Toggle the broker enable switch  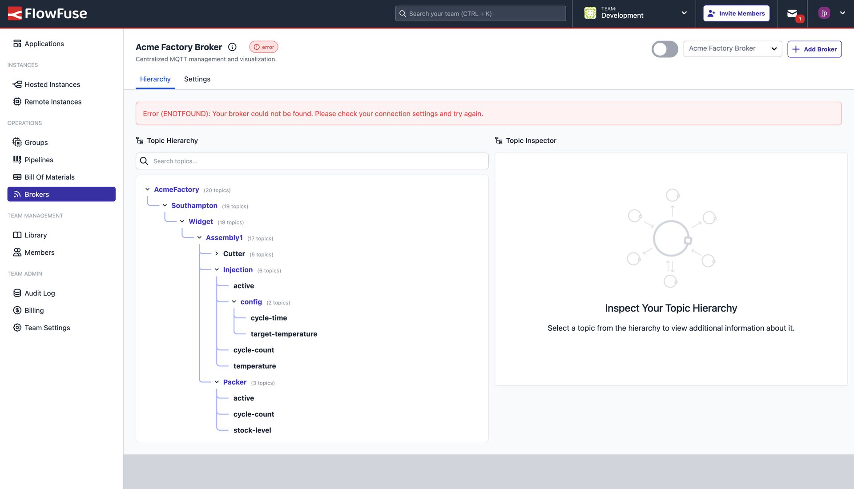coord(665,49)
